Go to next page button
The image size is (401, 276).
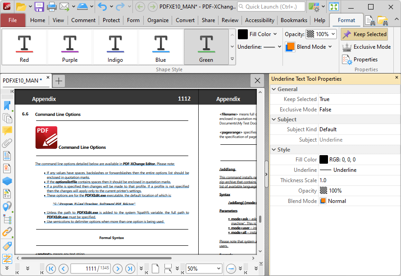click(x=118, y=269)
